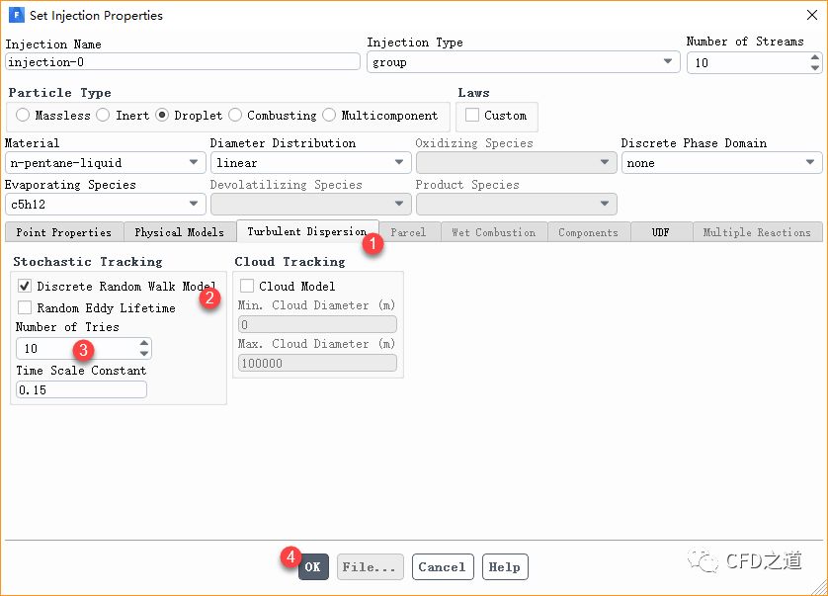Image resolution: width=828 pixels, height=596 pixels.
Task: Switch to the Point Properties tab
Action: click(x=64, y=232)
